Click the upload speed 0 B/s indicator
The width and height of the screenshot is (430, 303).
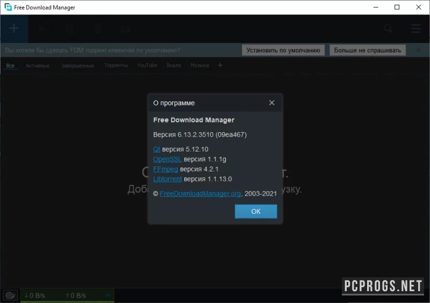[76, 295]
